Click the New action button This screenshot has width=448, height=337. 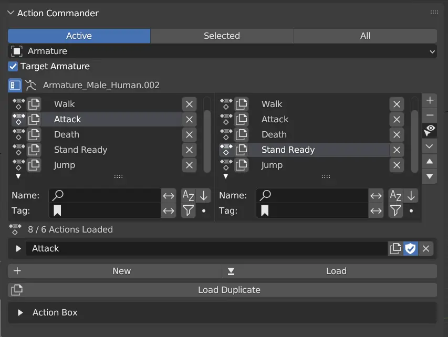tap(114, 271)
